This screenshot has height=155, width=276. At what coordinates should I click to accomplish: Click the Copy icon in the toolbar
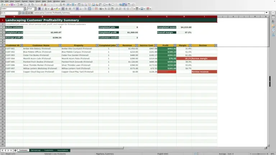tap(32, 5)
